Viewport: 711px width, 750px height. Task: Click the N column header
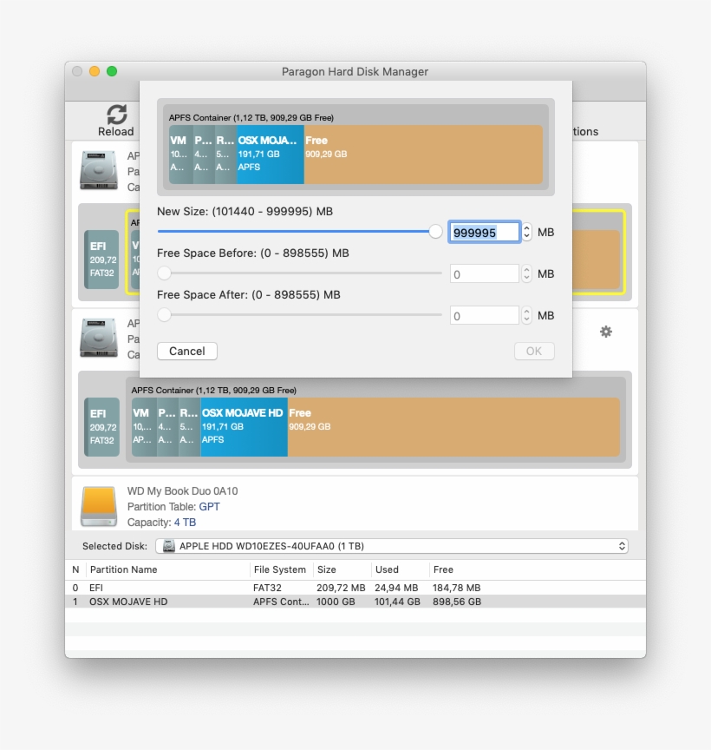click(75, 569)
